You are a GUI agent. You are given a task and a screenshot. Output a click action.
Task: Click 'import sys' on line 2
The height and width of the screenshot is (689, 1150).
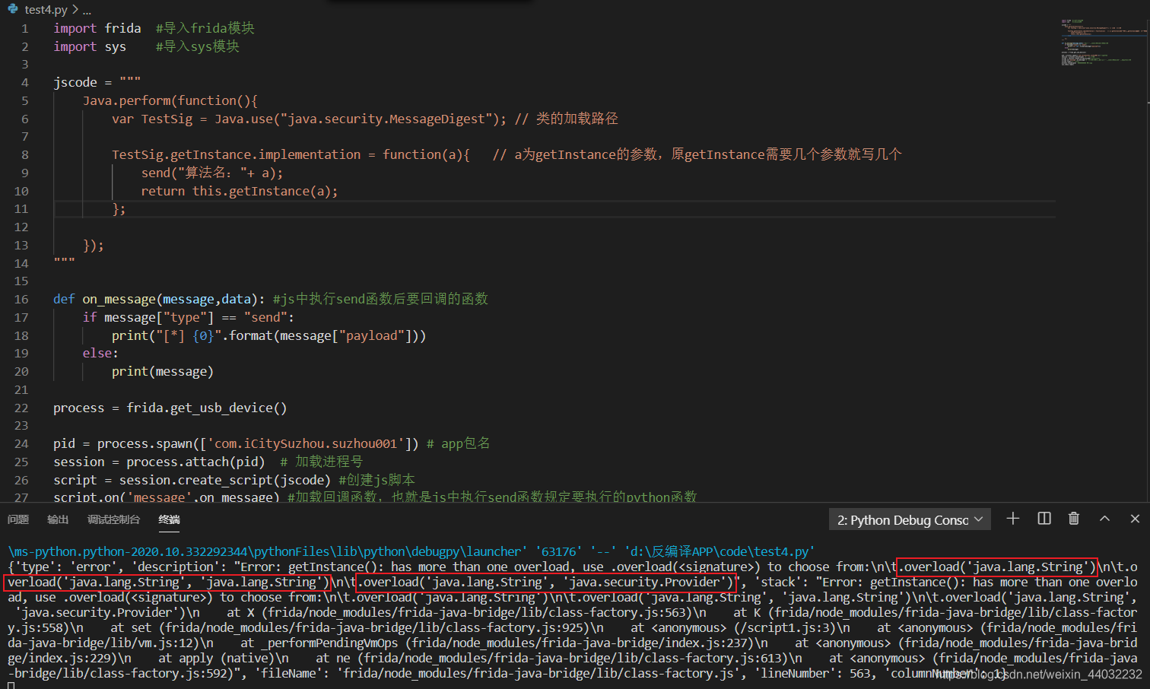click(x=90, y=46)
